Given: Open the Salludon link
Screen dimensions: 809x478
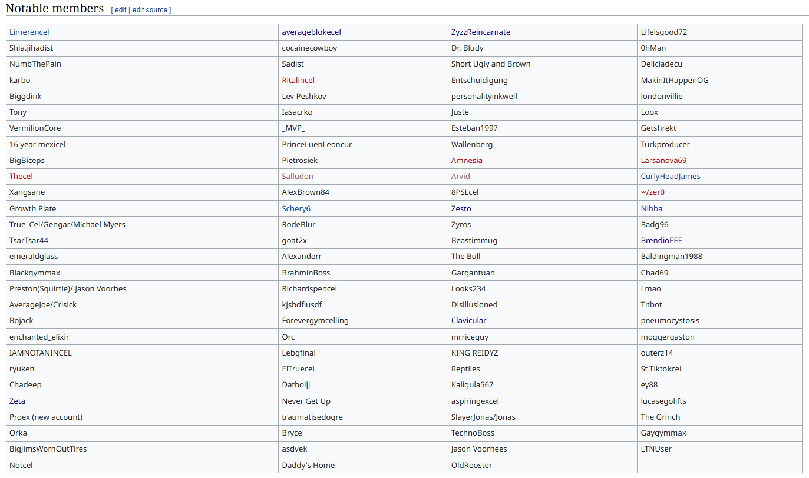Looking at the screenshot, I should 298,177.
